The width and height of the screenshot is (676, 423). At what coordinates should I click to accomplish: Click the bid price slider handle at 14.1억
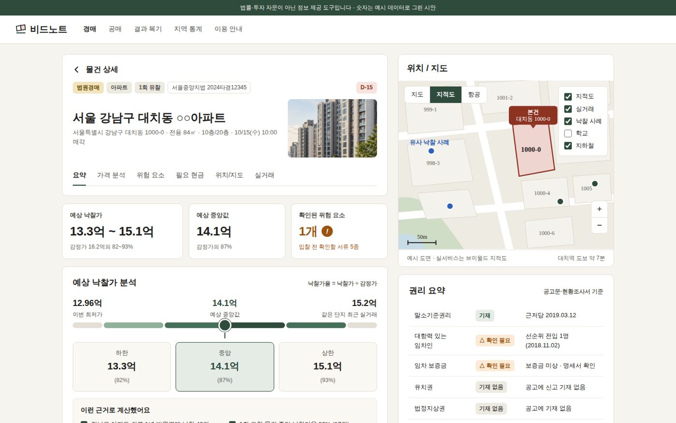click(225, 325)
